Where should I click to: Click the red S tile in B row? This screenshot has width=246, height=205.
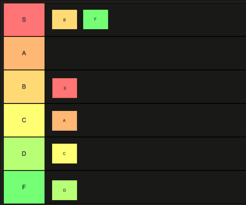pos(65,88)
